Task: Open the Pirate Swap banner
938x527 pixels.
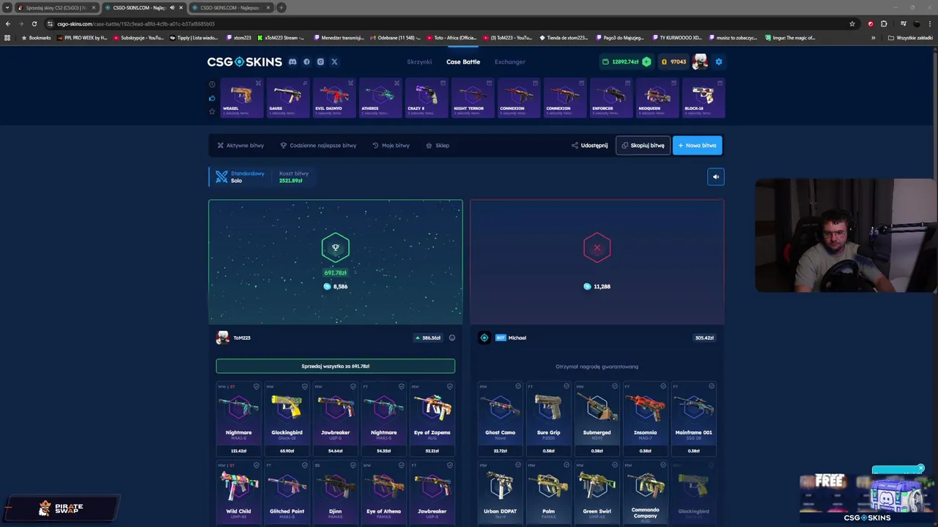Action: pos(62,507)
